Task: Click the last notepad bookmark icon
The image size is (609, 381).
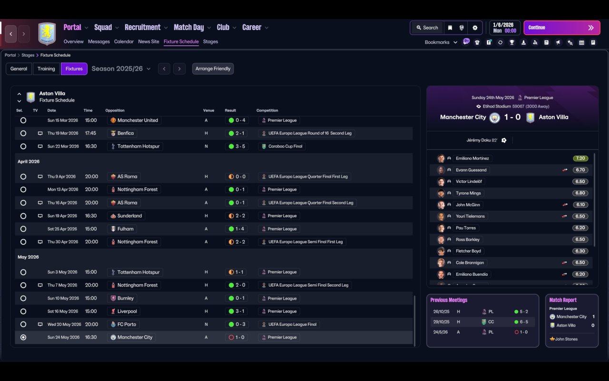Action: tap(593, 42)
